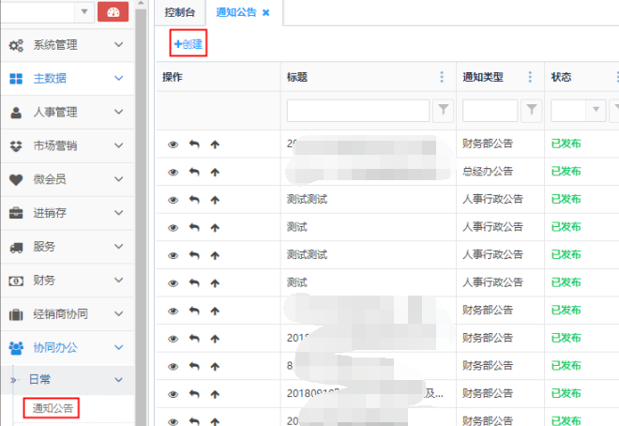This screenshot has height=426, width=619.
Task: Switch to the 控制台 tab
Action: click(179, 12)
